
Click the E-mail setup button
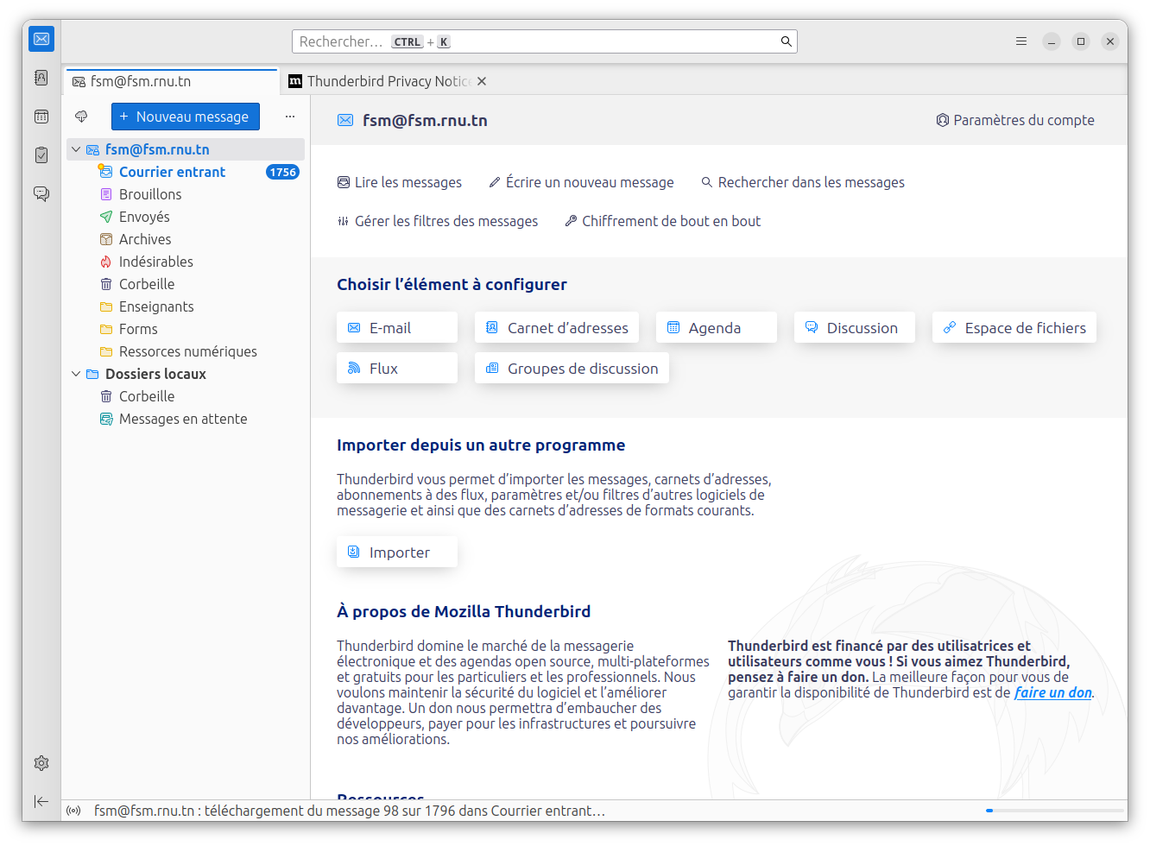(397, 328)
